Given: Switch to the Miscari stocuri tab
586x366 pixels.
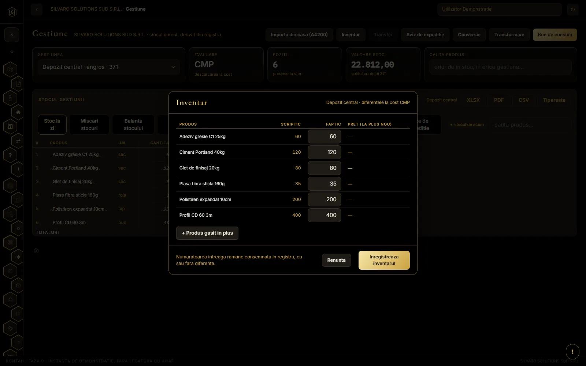Looking at the screenshot, I should click(x=89, y=124).
